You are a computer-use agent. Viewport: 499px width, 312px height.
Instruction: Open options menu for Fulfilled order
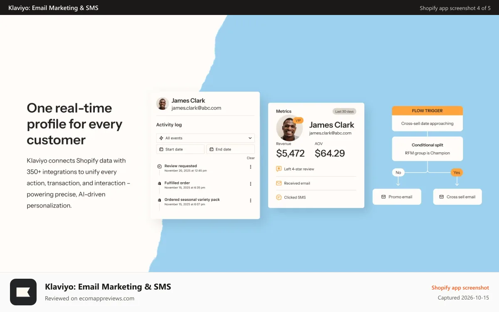coord(250,184)
